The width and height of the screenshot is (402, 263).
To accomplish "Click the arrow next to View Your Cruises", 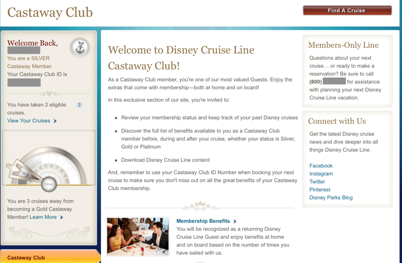I will (55, 121).
